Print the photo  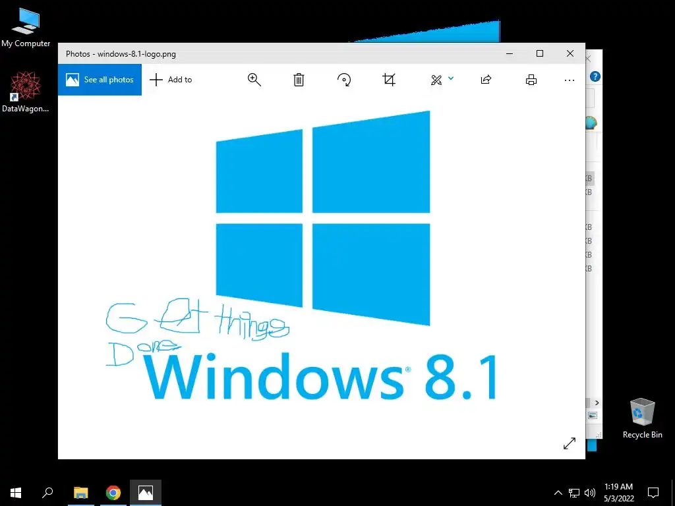pos(531,80)
